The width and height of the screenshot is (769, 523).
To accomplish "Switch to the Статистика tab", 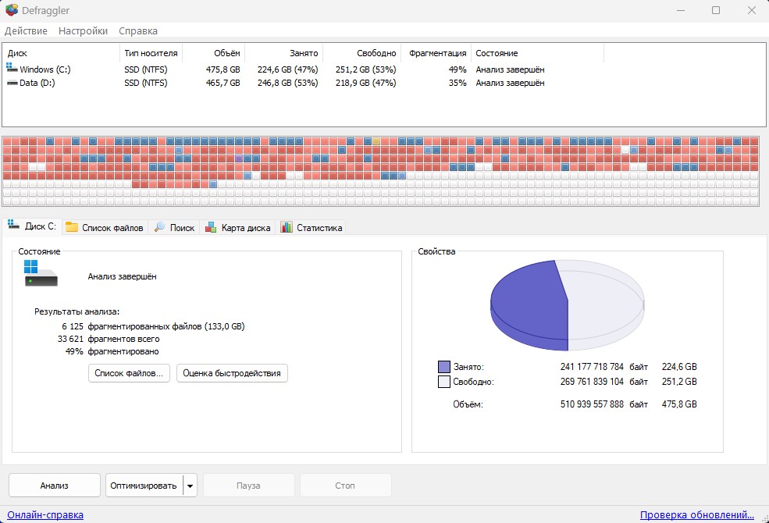I will click(311, 227).
